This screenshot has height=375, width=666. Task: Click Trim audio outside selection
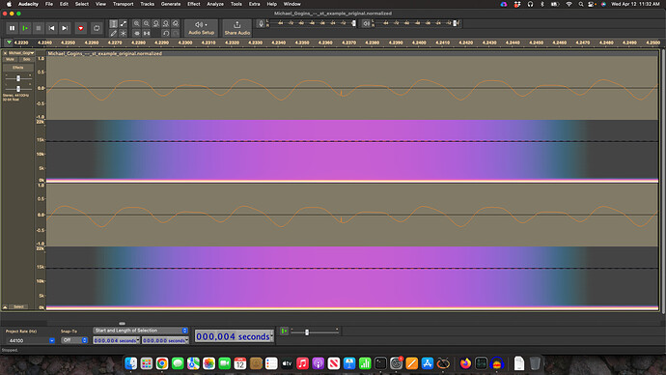click(x=136, y=33)
